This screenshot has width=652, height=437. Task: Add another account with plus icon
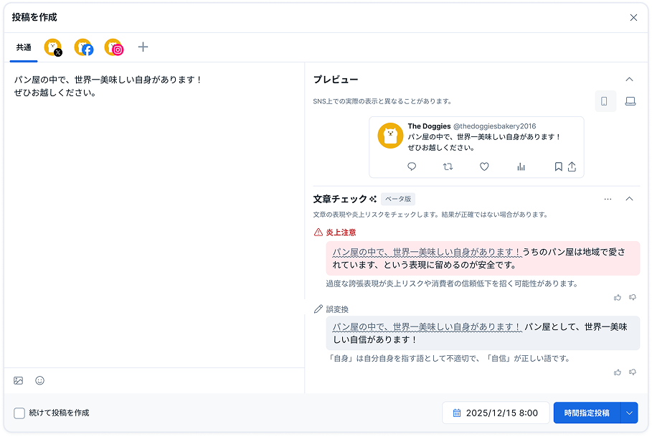coord(143,47)
